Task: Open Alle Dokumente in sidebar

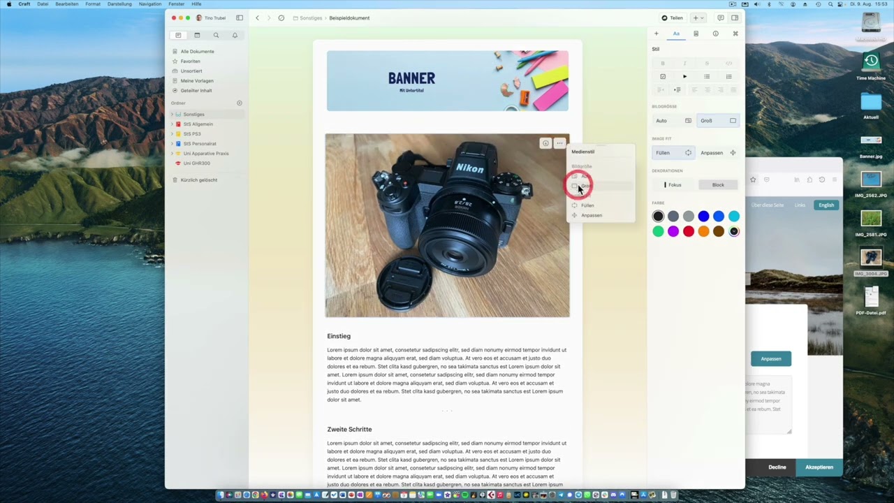Action: click(197, 51)
